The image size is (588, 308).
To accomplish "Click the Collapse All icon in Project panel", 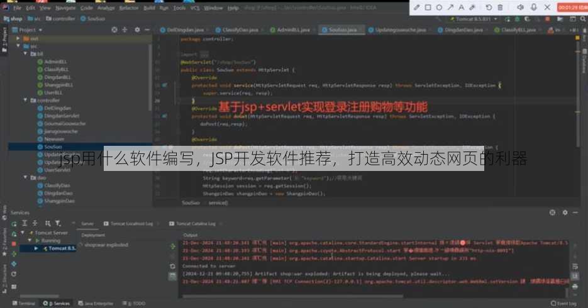I will tap(125, 30).
